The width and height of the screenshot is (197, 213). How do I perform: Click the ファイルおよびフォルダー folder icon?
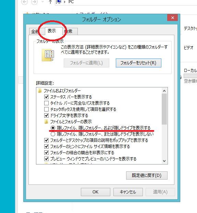(x=40, y=91)
